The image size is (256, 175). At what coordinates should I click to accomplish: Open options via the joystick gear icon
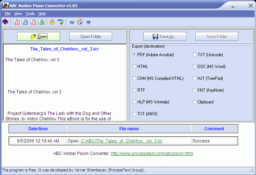(x=52, y=22)
